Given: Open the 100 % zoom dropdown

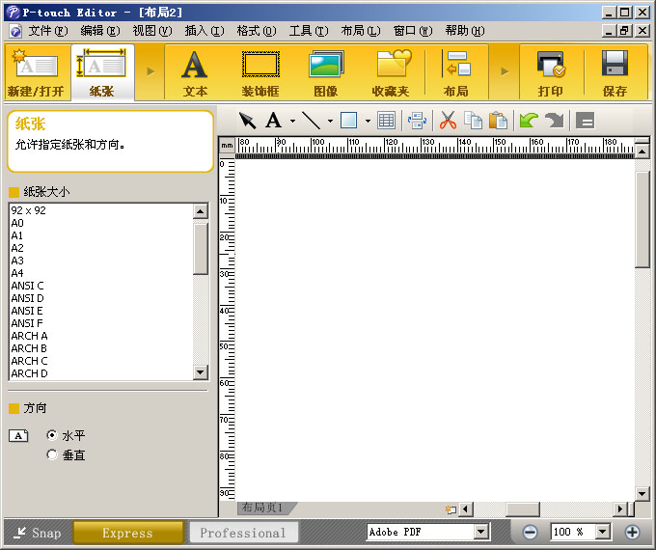Looking at the screenshot, I should click(x=602, y=533).
